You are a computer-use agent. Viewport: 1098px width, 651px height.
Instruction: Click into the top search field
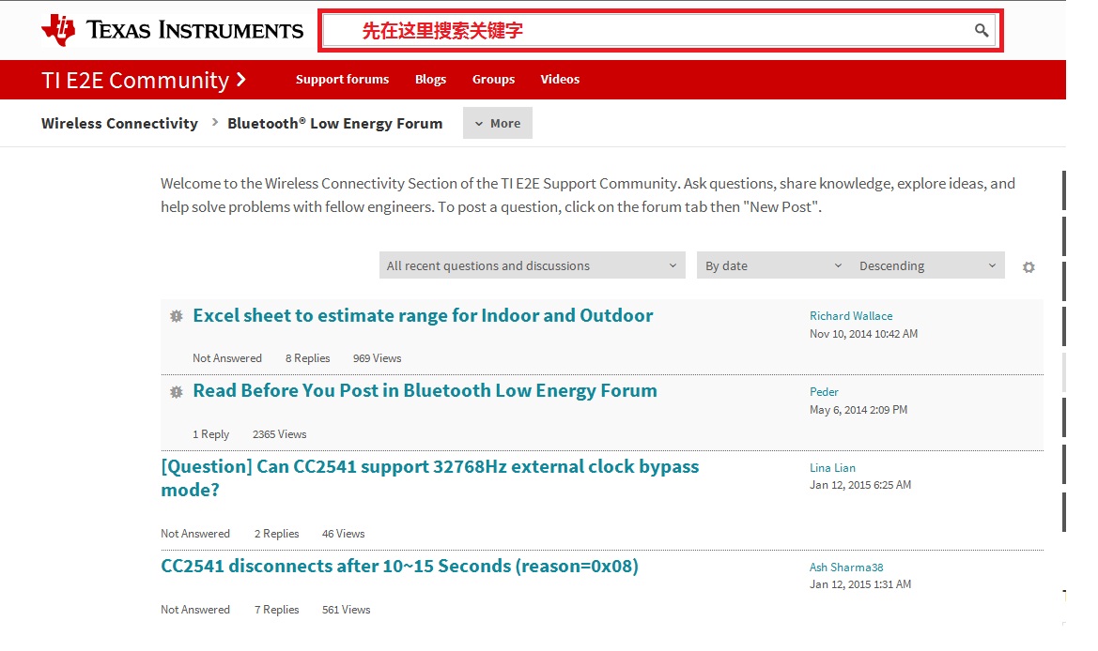[660, 30]
